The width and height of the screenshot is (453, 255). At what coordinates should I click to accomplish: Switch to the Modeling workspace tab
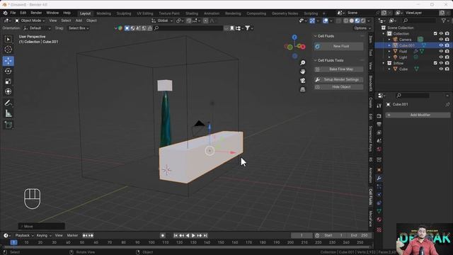click(103, 13)
